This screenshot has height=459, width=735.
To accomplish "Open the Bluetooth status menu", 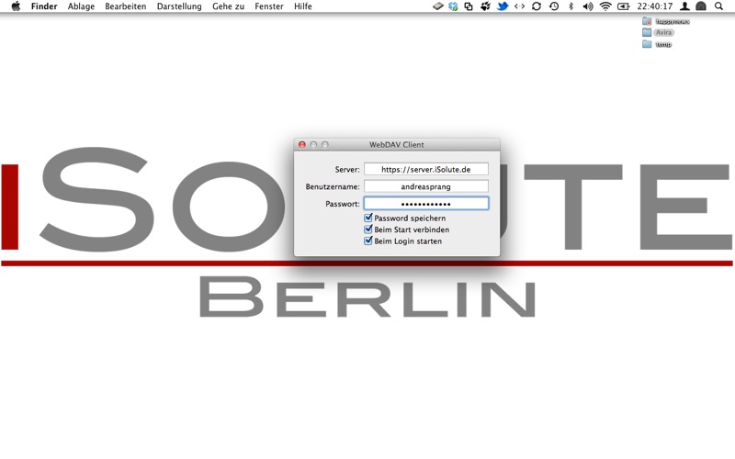I will coord(571,6).
